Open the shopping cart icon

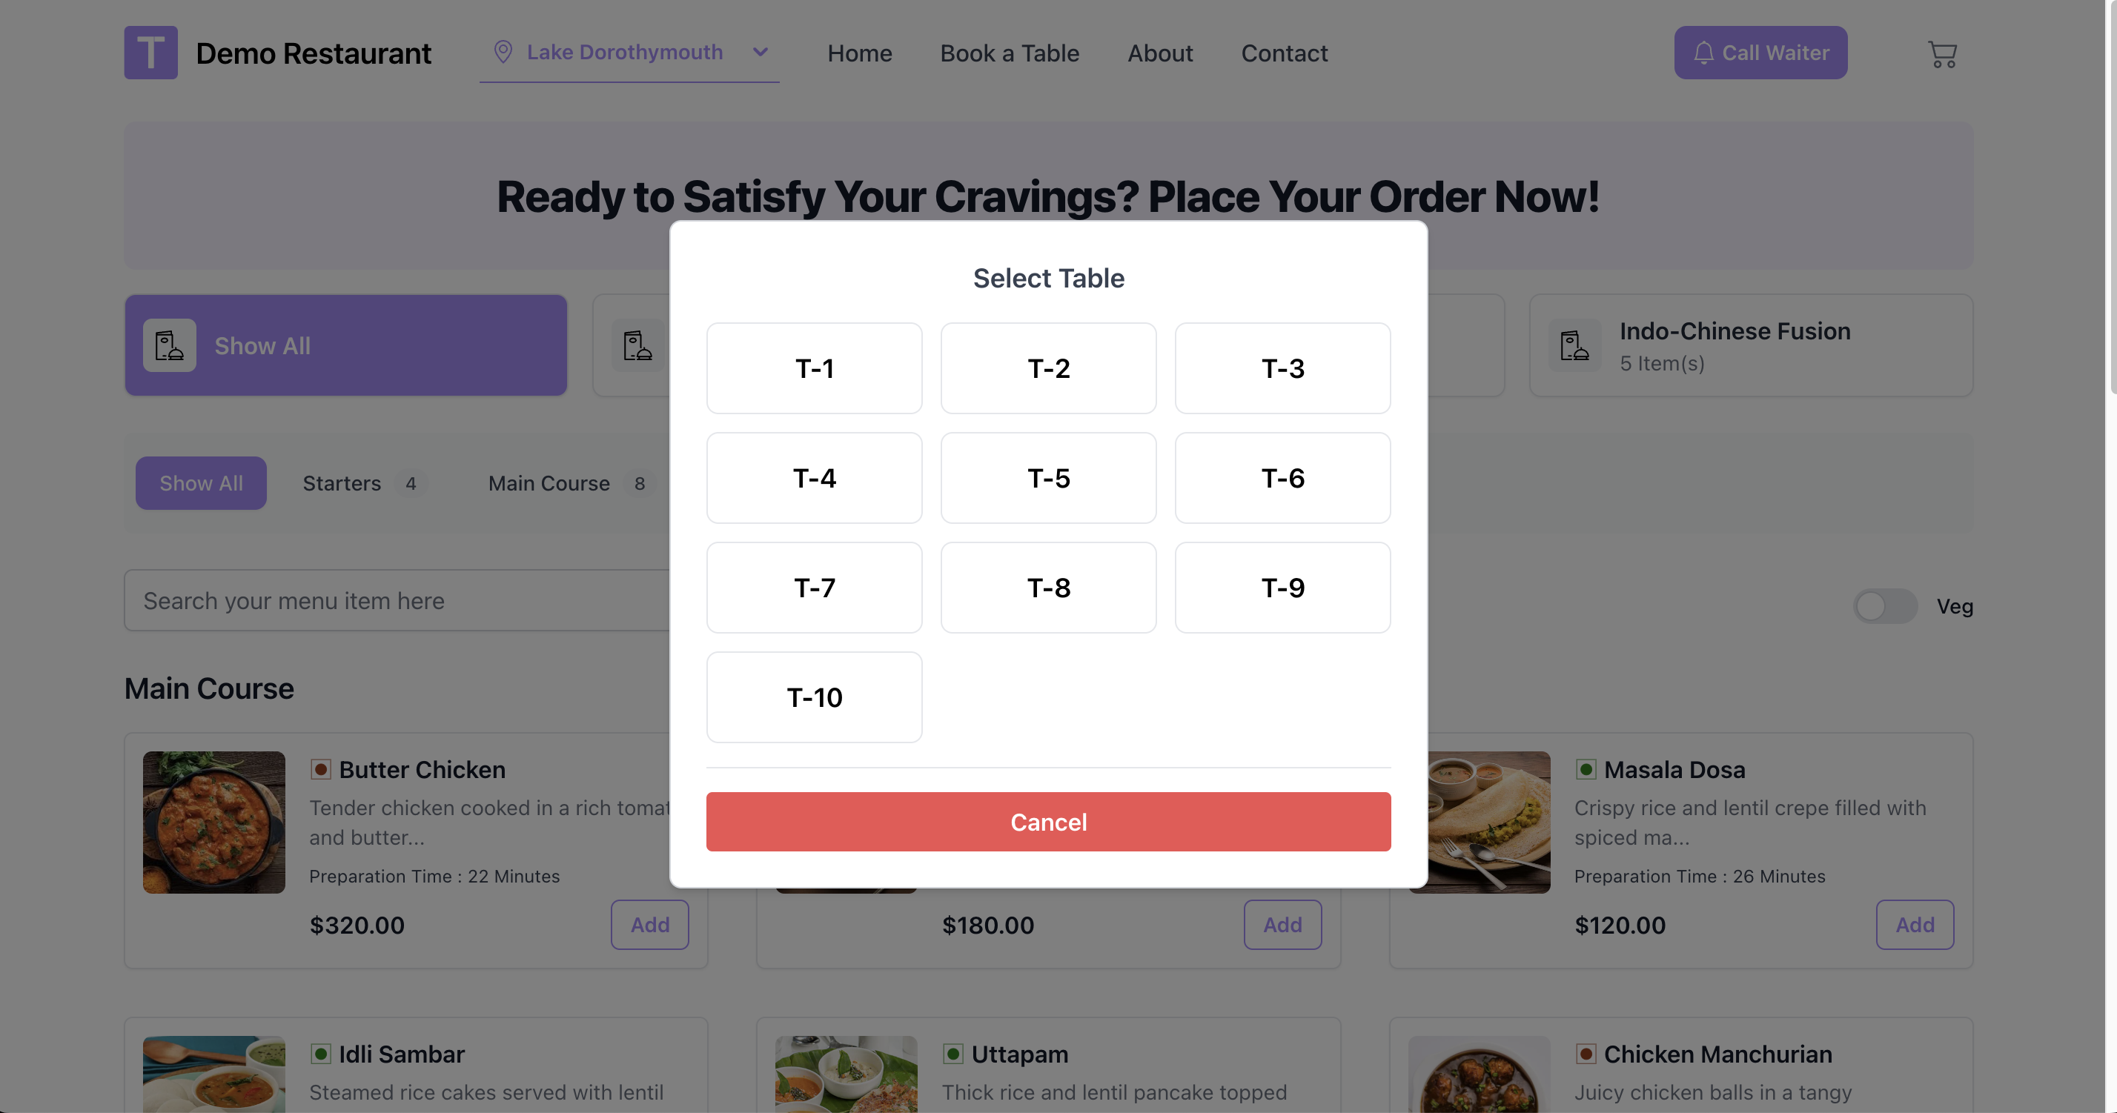point(1942,54)
